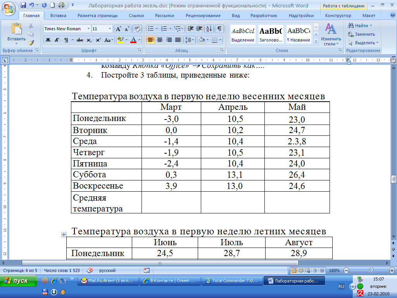Click the Вставить paste button

[x=16, y=34]
